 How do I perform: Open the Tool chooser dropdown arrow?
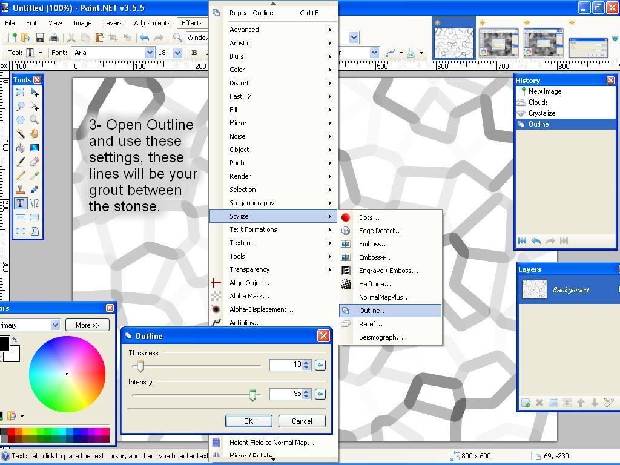pos(41,53)
